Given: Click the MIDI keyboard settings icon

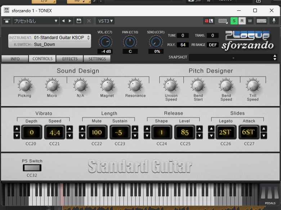Looking at the screenshot, I should [223, 21].
